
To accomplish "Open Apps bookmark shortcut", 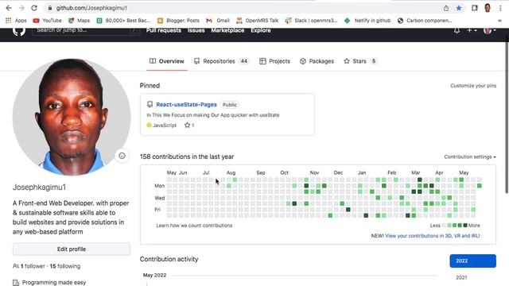I will [x=16, y=21].
